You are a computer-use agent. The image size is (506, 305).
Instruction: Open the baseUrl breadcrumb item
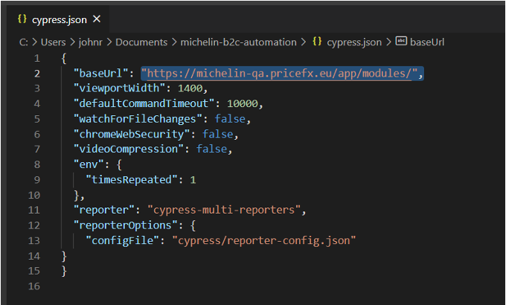[427, 42]
